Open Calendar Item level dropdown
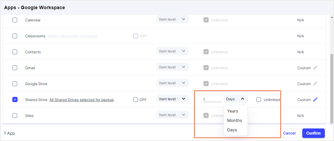 (x=172, y=19)
